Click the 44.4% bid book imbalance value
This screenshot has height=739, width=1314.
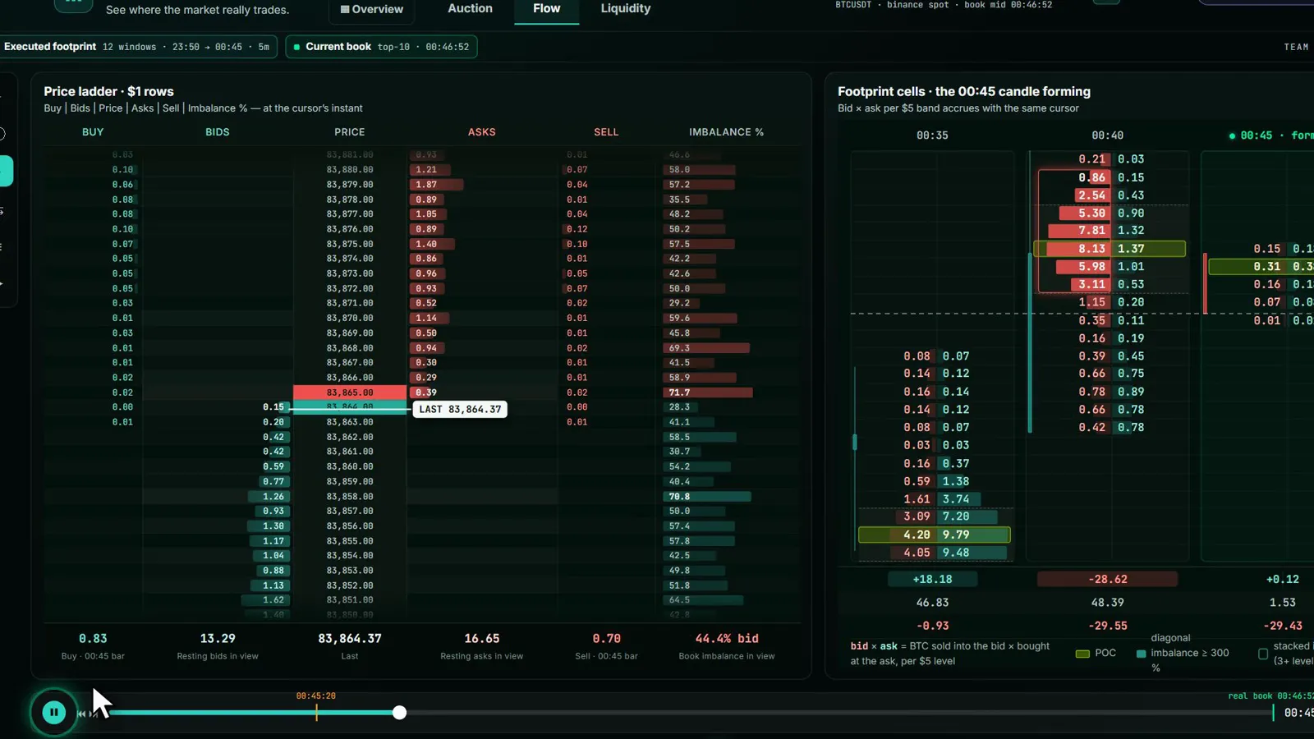(x=726, y=638)
